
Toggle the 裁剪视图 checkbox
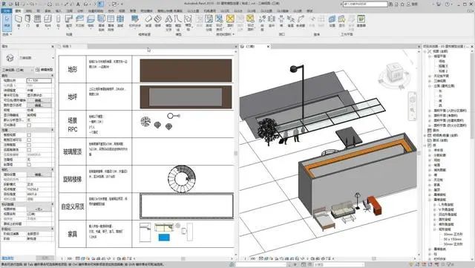29,135
